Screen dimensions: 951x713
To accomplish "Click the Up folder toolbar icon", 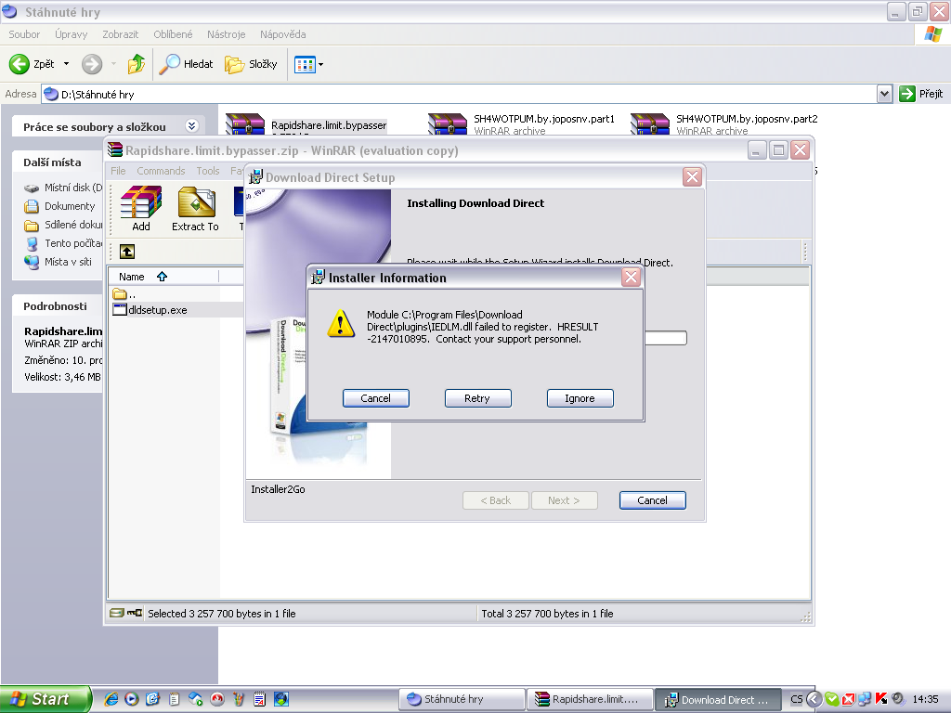I will [137, 64].
